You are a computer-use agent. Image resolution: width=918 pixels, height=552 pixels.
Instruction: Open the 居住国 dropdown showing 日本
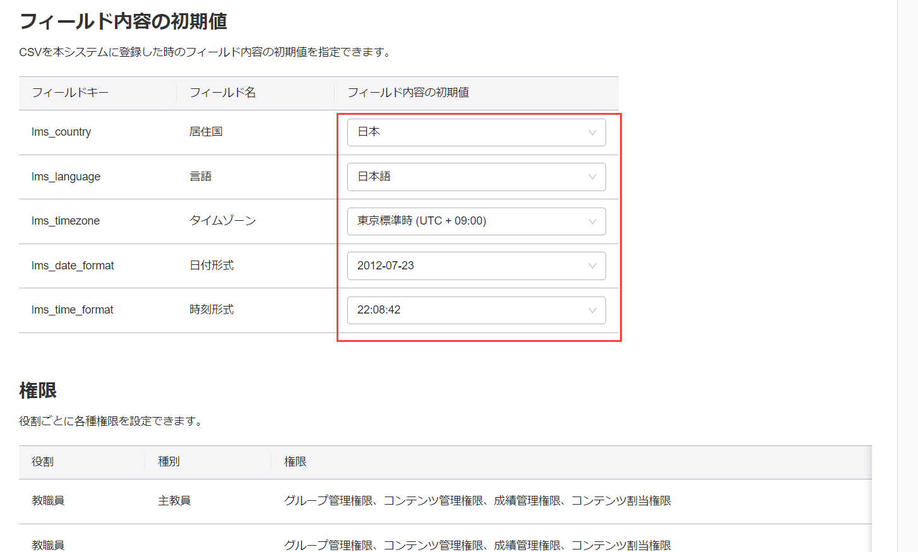[x=476, y=132]
